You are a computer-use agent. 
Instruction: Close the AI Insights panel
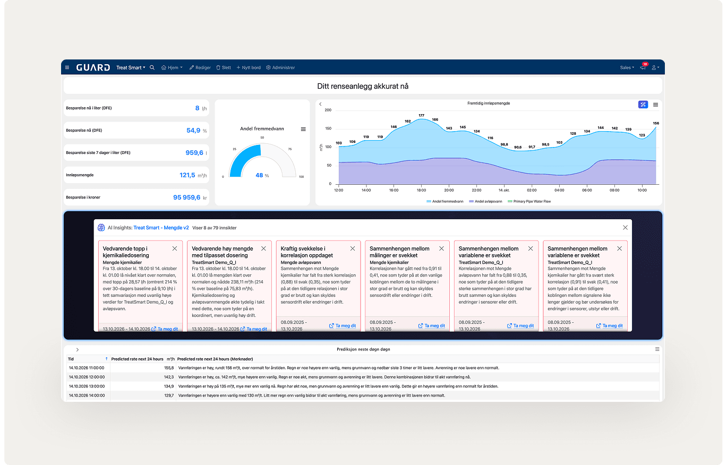point(625,228)
